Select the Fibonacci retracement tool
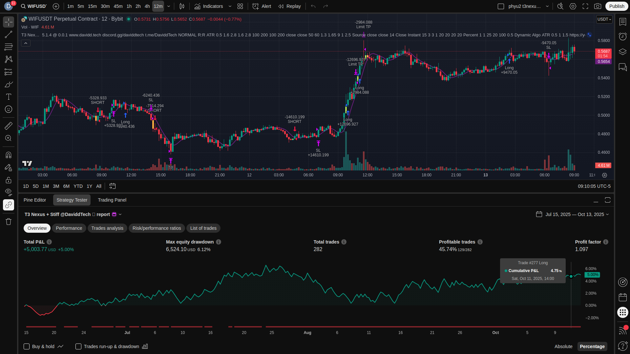 tap(9, 47)
